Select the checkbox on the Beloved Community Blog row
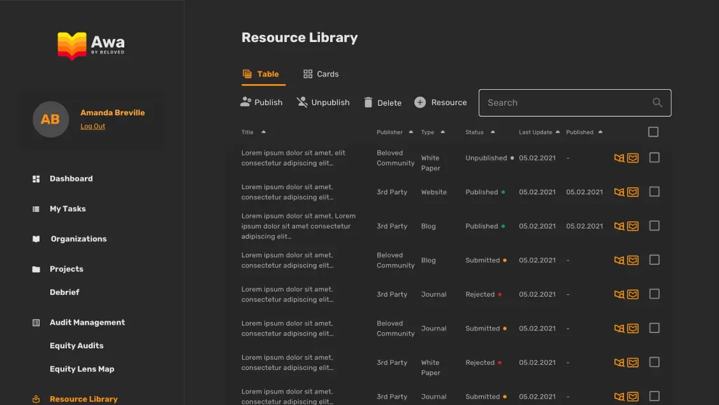This screenshot has width=719, height=405. (654, 260)
